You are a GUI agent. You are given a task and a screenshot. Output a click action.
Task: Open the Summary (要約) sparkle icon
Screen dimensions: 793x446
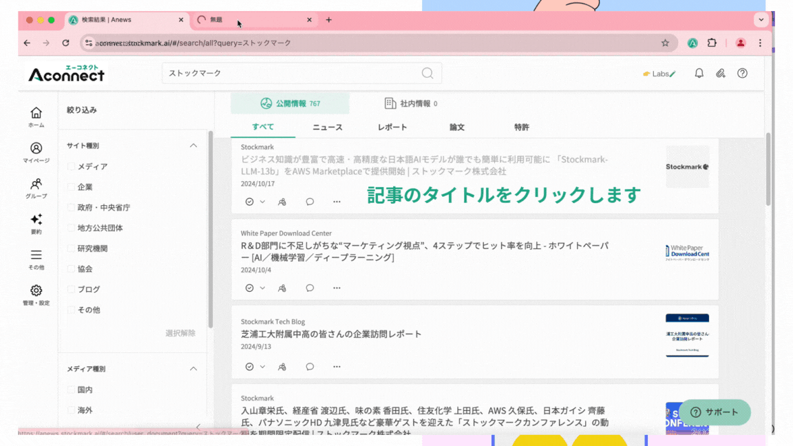click(36, 224)
